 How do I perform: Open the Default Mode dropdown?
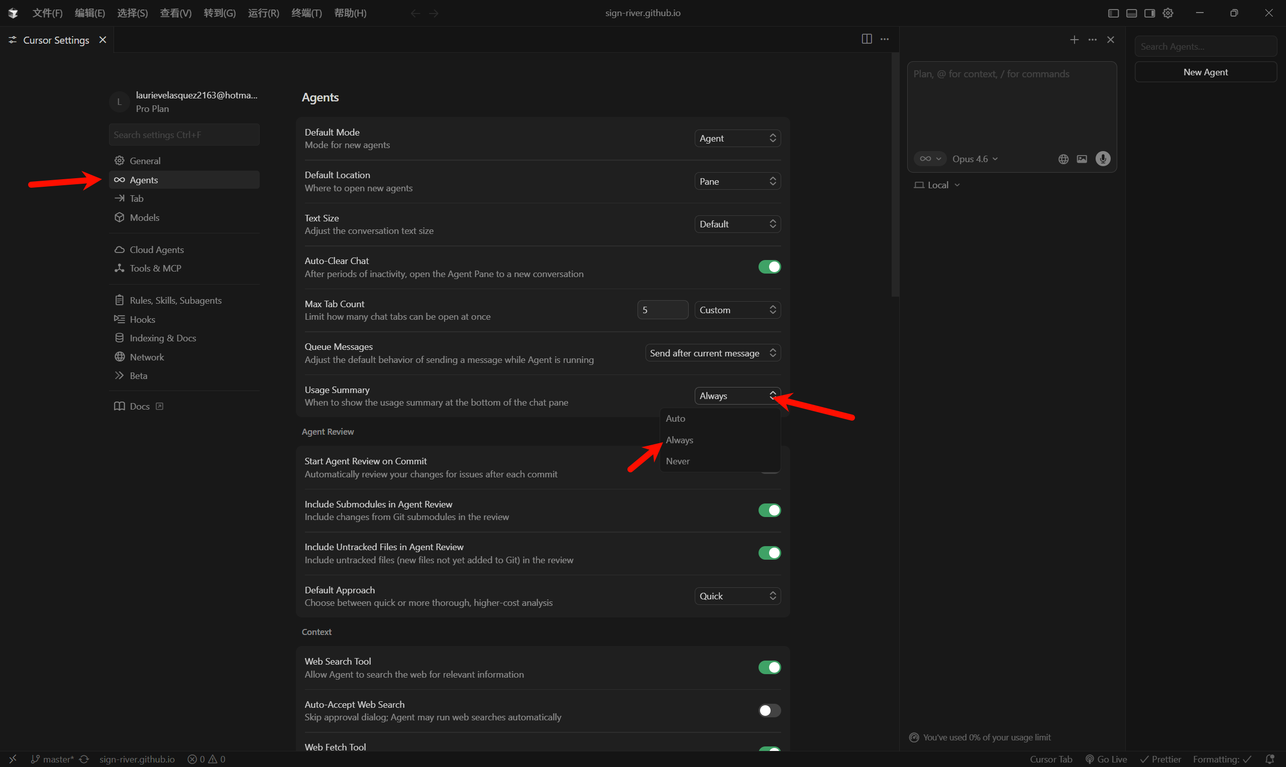coord(737,138)
